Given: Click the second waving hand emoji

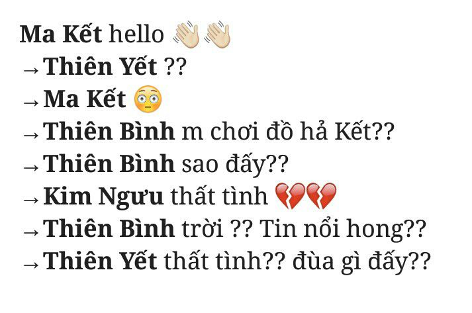Looking at the screenshot, I should click(217, 34).
